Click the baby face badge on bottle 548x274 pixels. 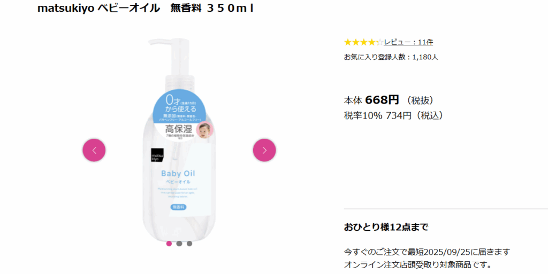[205, 130]
